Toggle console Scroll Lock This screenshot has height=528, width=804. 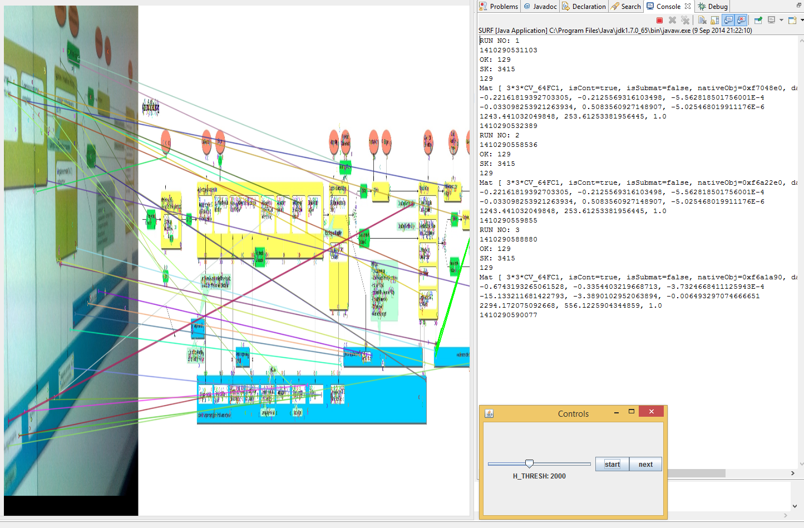(714, 20)
